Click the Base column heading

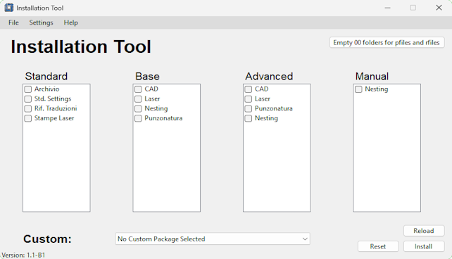pyautogui.click(x=147, y=76)
